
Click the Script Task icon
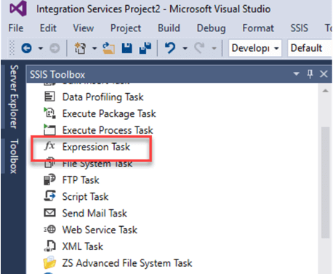coord(49,196)
